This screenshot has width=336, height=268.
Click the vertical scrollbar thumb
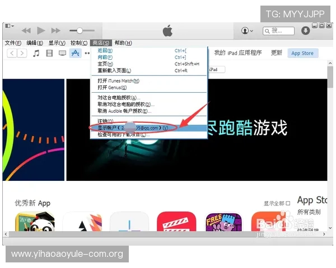[330, 77]
